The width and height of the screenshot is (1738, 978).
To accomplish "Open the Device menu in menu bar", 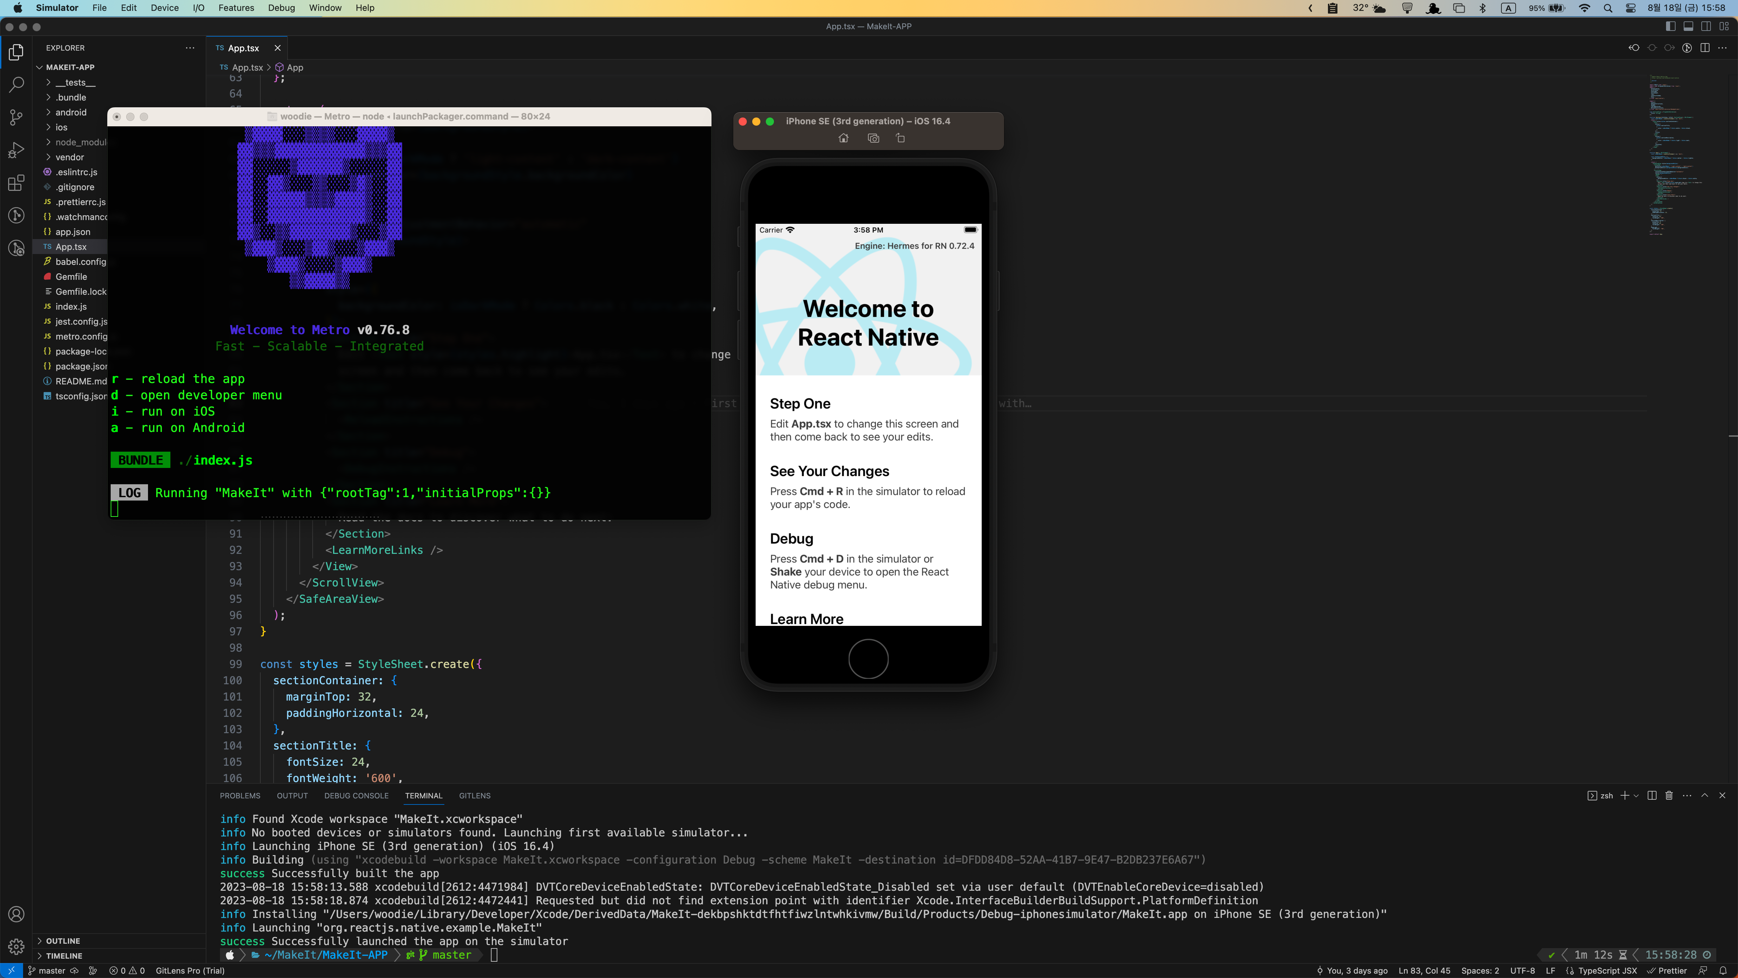I will (164, 8).
